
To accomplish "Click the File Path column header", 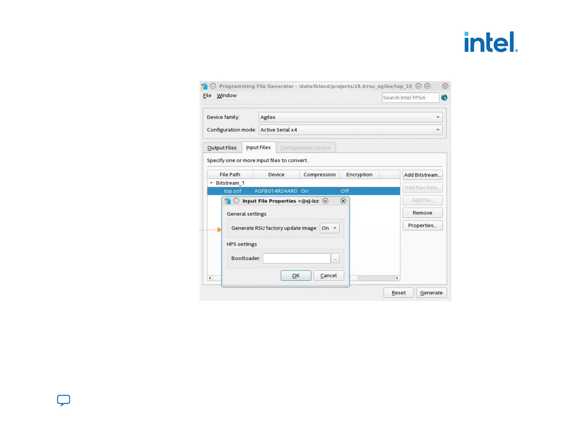I will [x=230, y=175].
